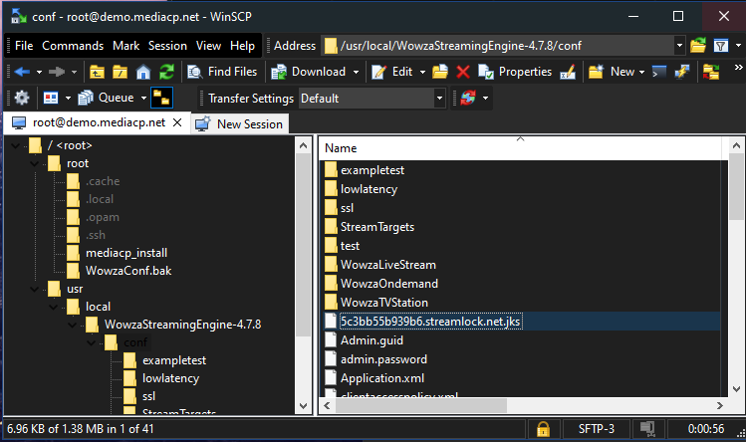Collapse the / <root> tree node
Image resolution: width=746 pixels, height=442 pixels.
coord(16,145)
